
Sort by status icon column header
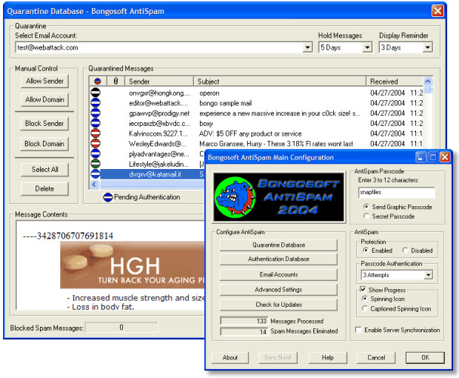(x=98, y=82)
